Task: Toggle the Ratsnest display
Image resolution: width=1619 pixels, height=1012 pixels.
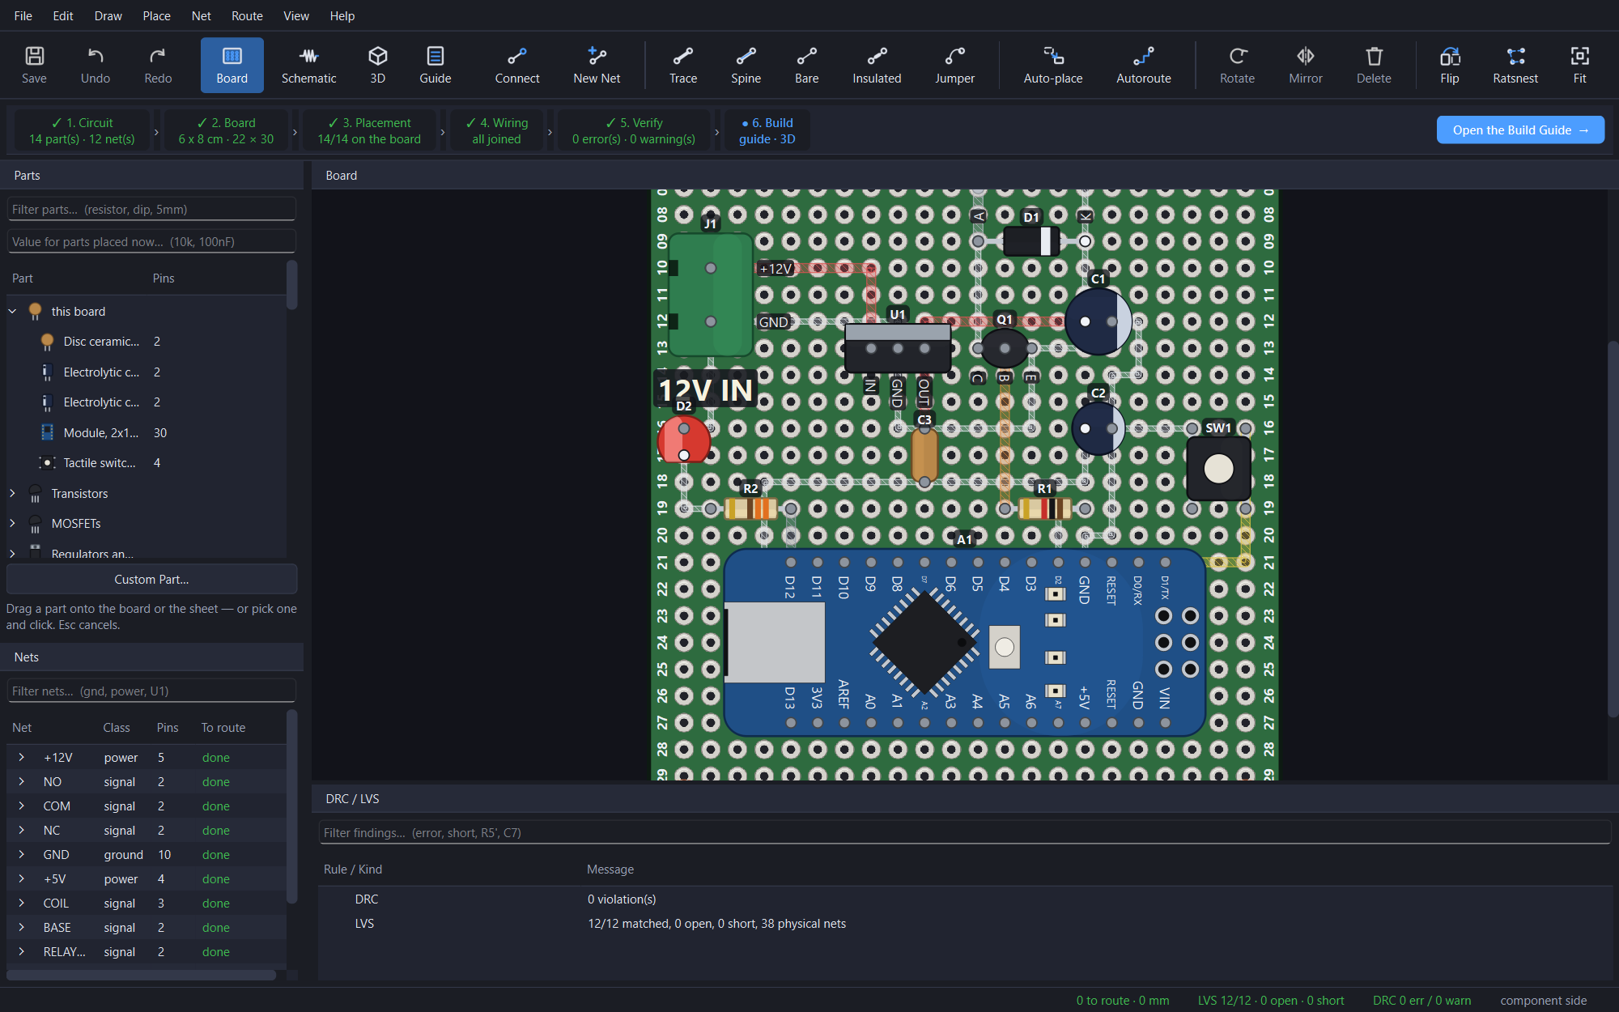Action: pyautogui.click(x=1515, y=65)
